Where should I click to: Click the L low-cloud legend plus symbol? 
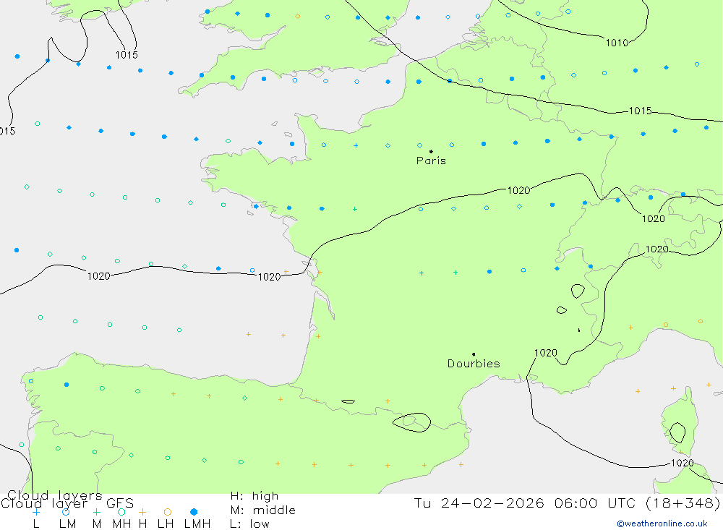(36, 512)
